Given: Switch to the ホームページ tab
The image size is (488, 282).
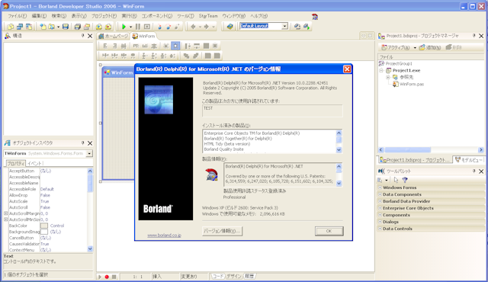Looking at the screenshot, I should click(114, 37).
